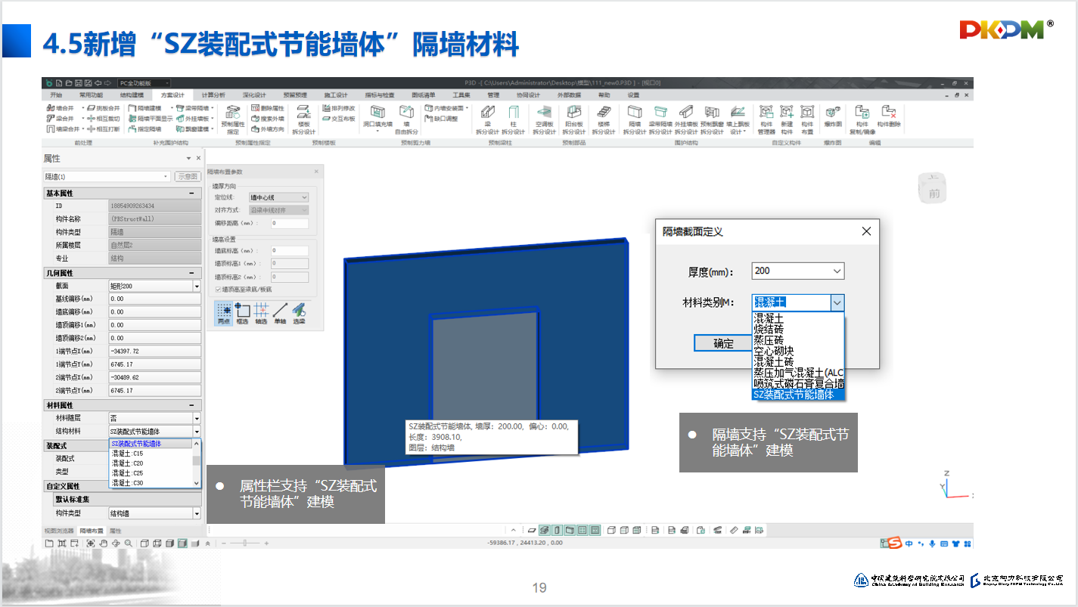Screen dimensions: 1078x607
Task: Toggle 墙顶高至梁底/板底 checkbox
Action: point(219,289)
